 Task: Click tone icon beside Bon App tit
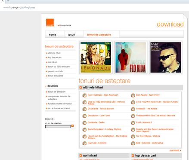(x=133, y=95)
